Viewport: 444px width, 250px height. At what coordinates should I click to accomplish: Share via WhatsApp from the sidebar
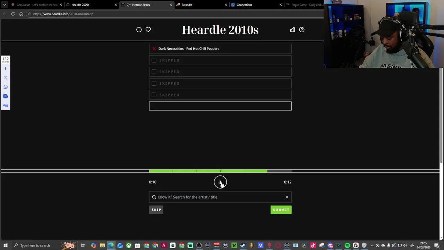(x=6, y=87)
